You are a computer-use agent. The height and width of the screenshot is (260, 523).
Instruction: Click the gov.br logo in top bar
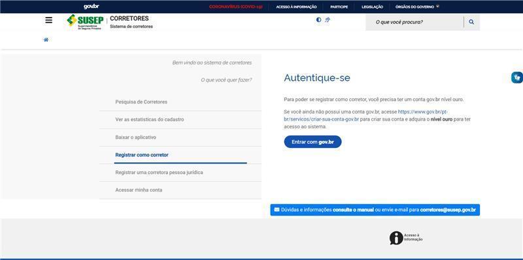coord(91,7)
